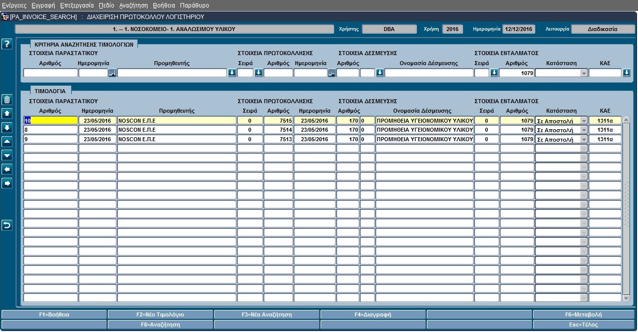Click the trash can delete icon
Image resolution: width=638 pixels, height=332 pixels.
pyautogui.click(x=7, y=99)
